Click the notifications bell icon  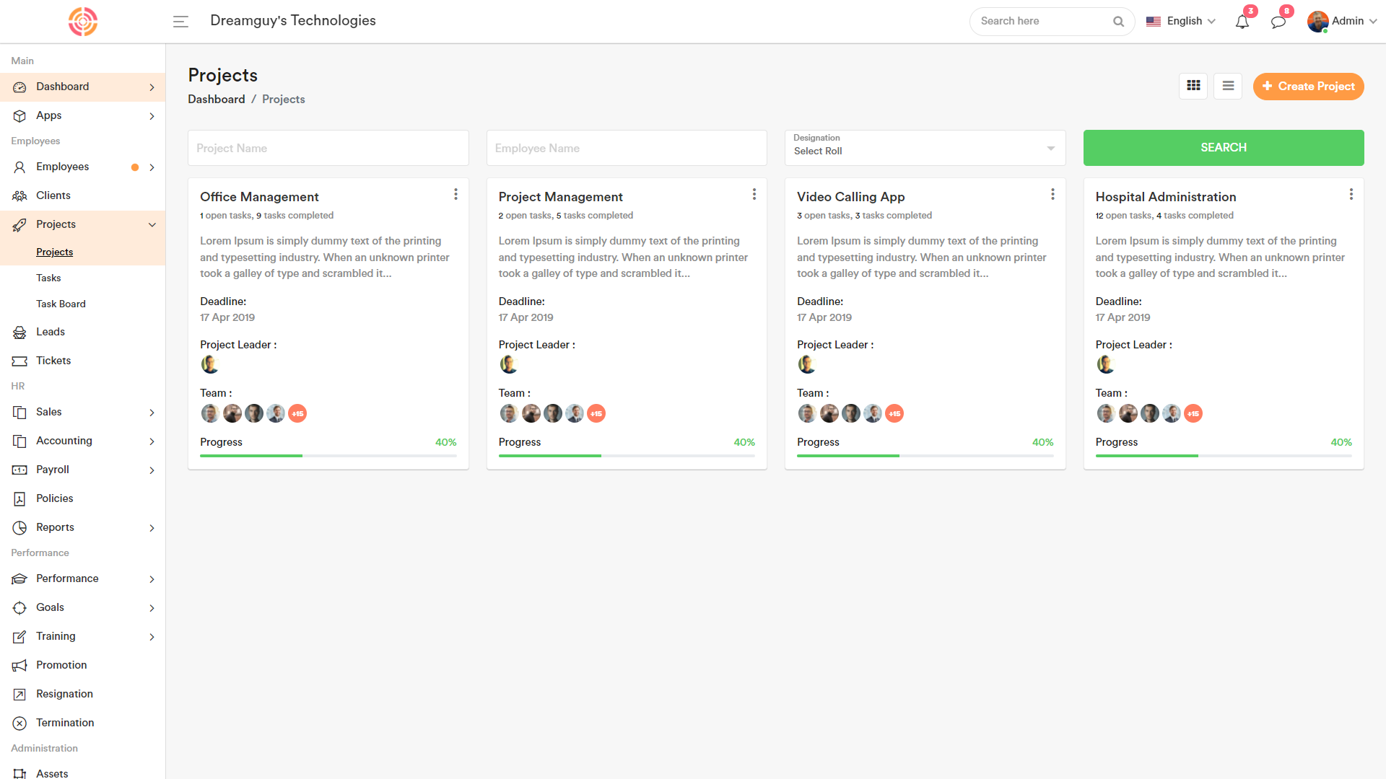pyautogui.click(x=1242, y=22)
